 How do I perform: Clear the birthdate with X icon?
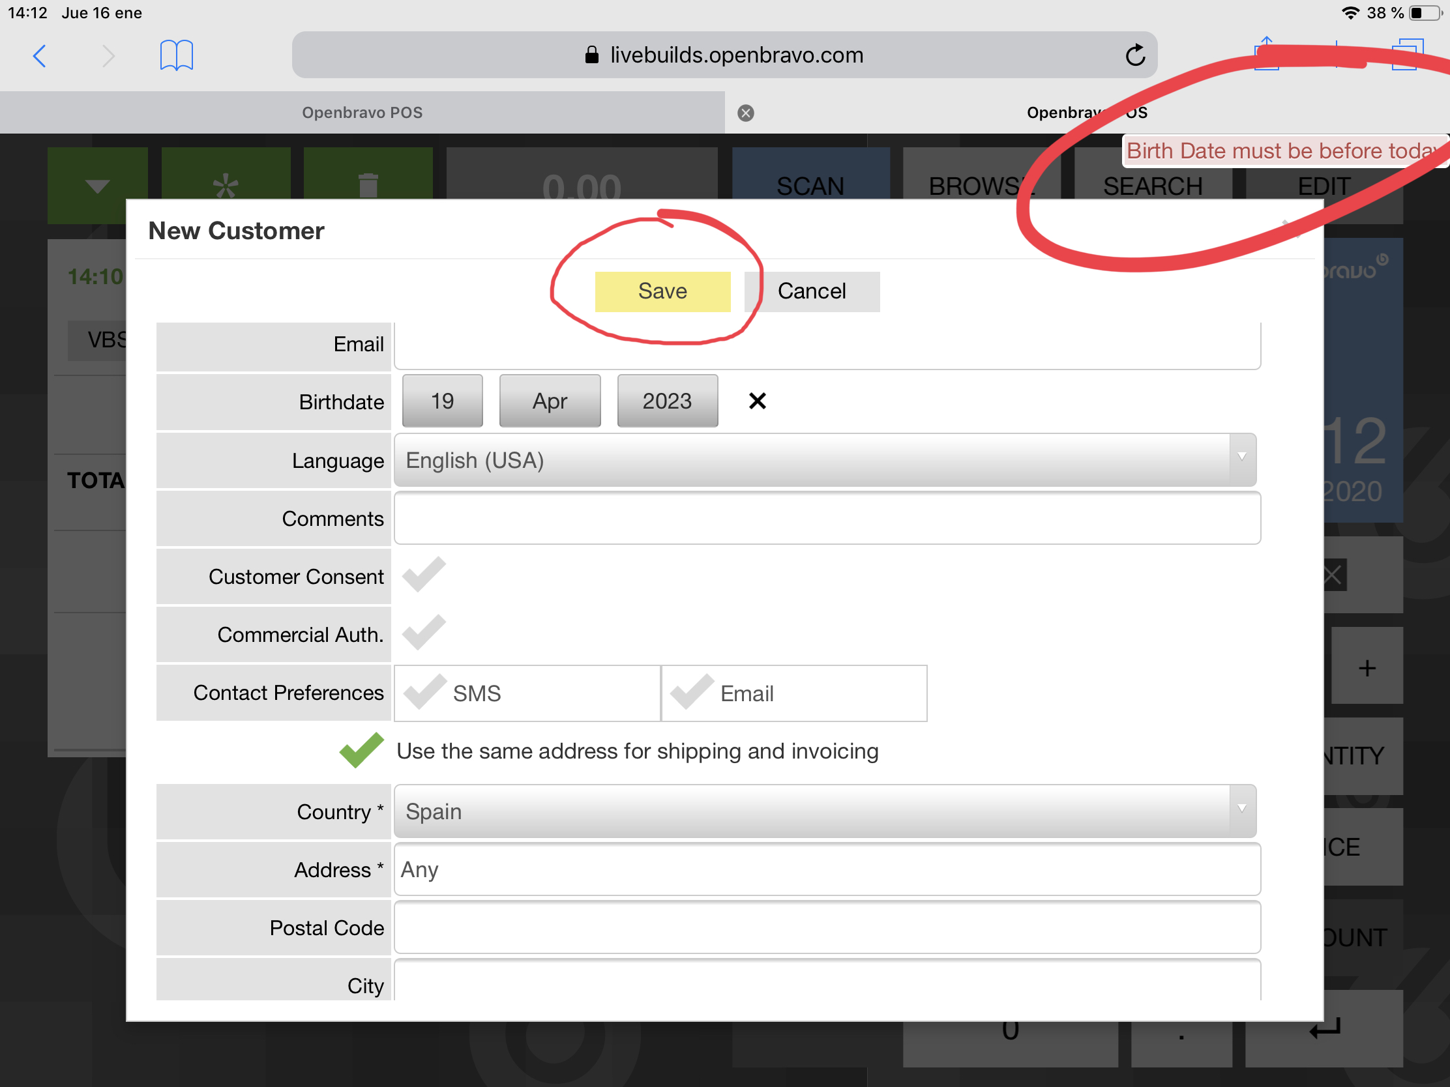(757, 401)
